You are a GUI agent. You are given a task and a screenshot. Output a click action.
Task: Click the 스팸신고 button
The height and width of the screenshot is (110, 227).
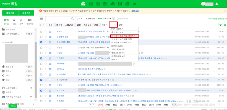(x=69, y=25)
